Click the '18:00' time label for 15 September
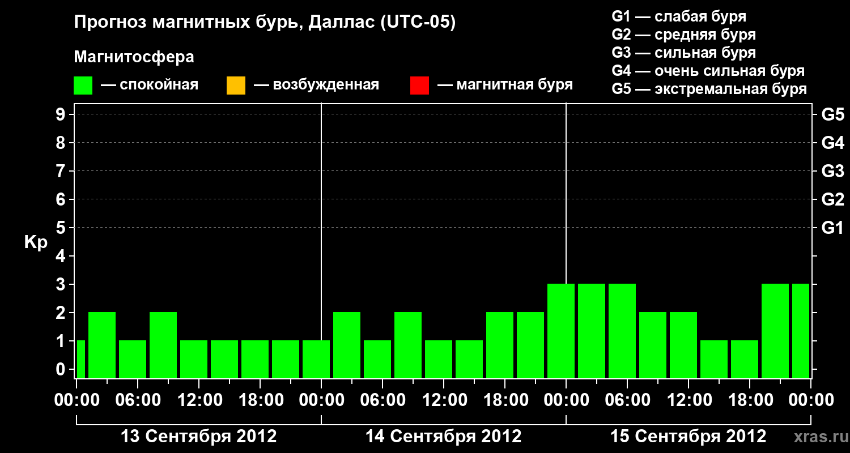 750,400
